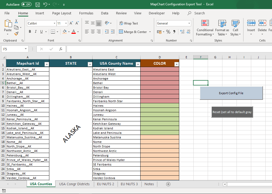Click the Decrease Indent icon
272x194 pixels.
(x=107, y=31)
